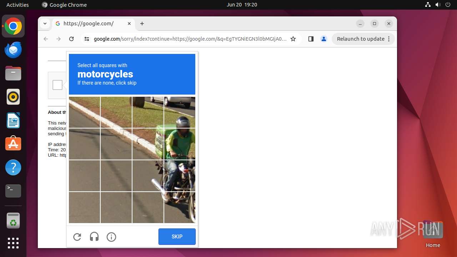This screenshot has width=457, height=257.
Task: Maximize the Chrome window
Action: point(375,24)
